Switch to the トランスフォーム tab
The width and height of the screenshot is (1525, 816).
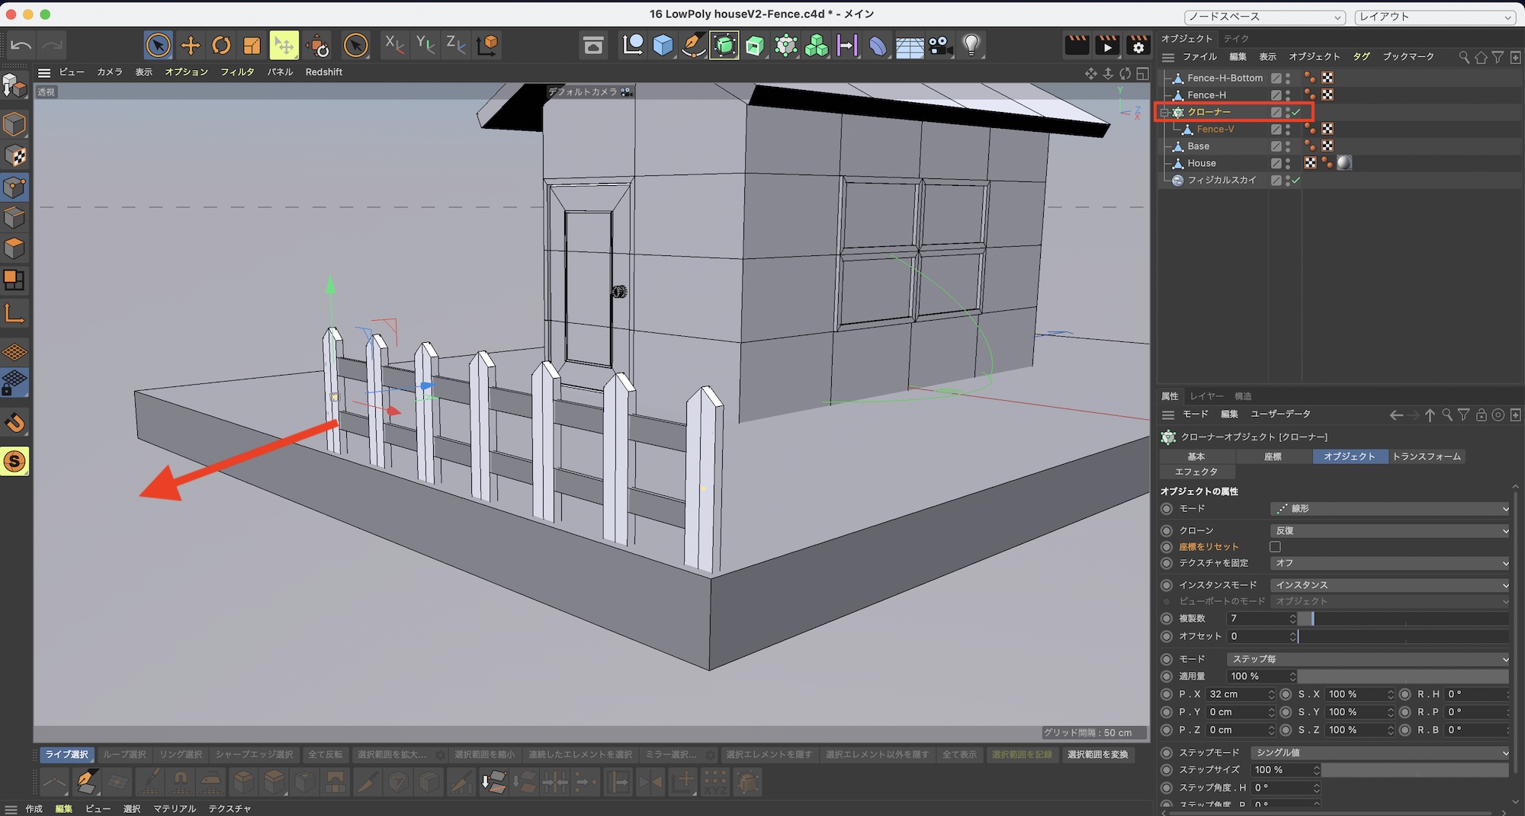(1426, 456)
